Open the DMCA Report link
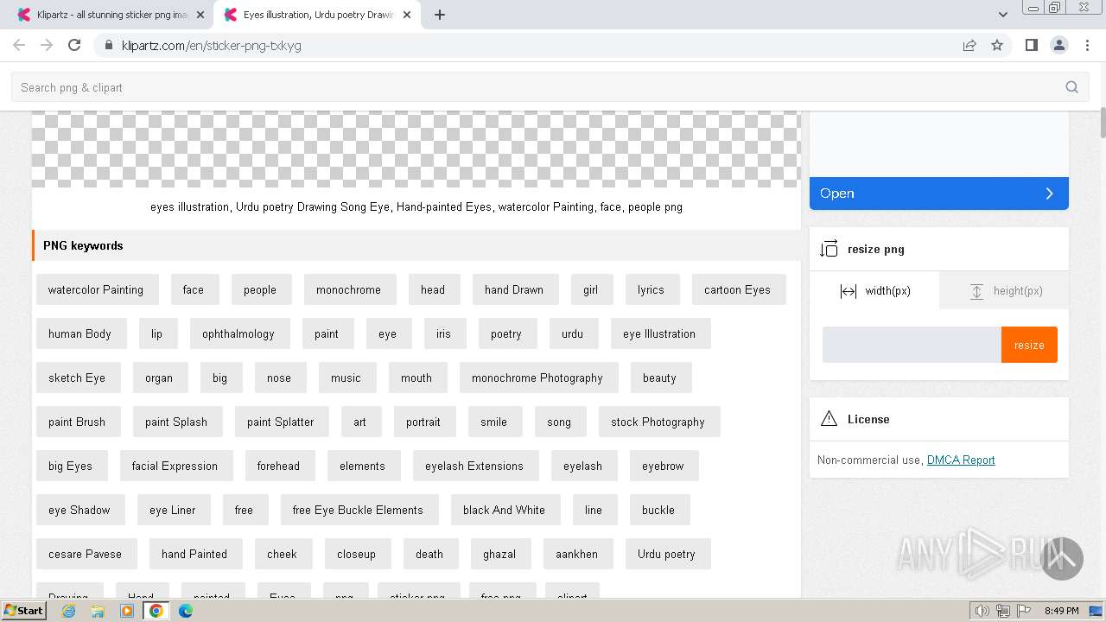 point(961,460)
